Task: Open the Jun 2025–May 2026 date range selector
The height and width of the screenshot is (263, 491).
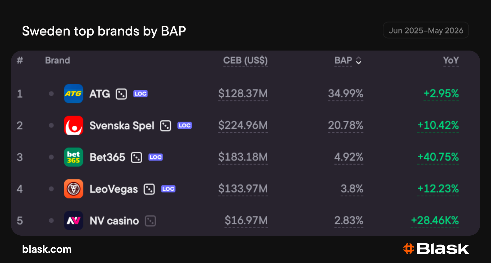Action: (x=426, y=30)
